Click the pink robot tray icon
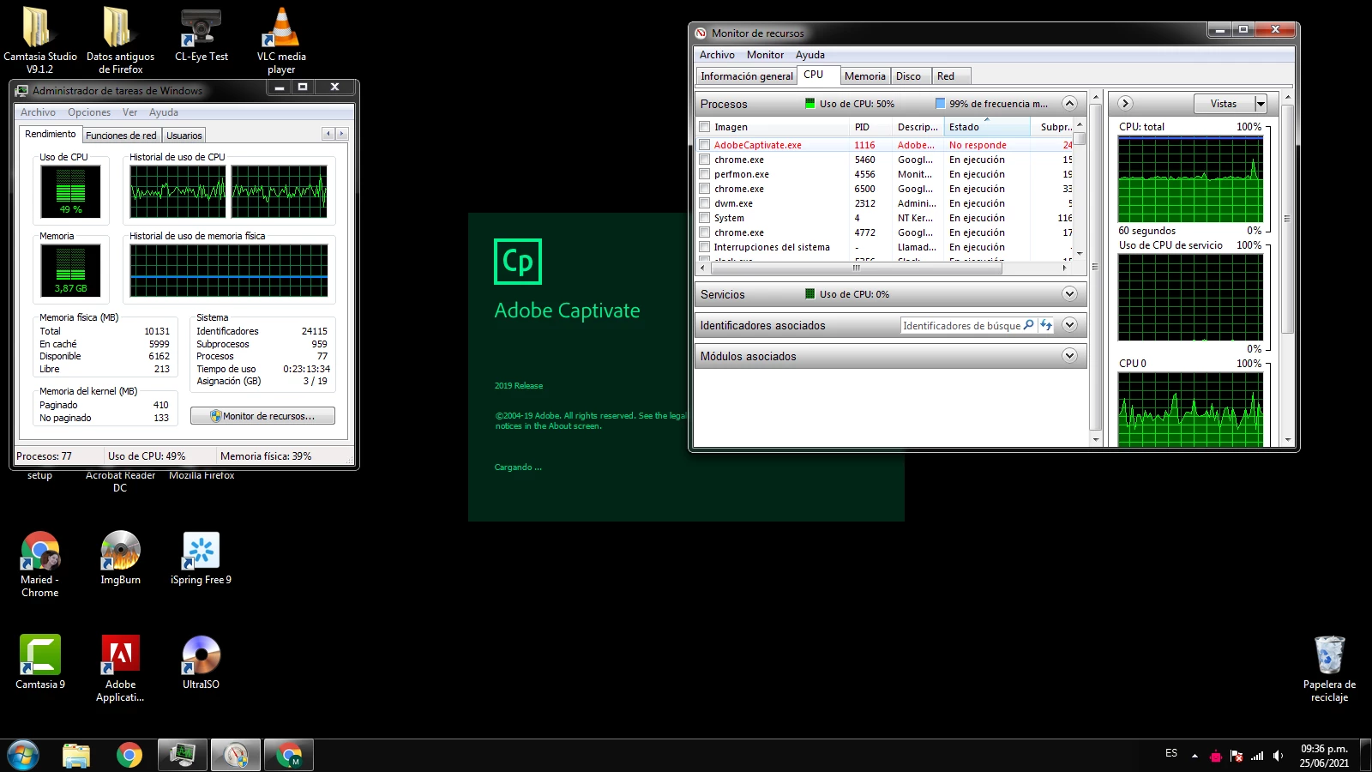 [x=1215, y=756]
